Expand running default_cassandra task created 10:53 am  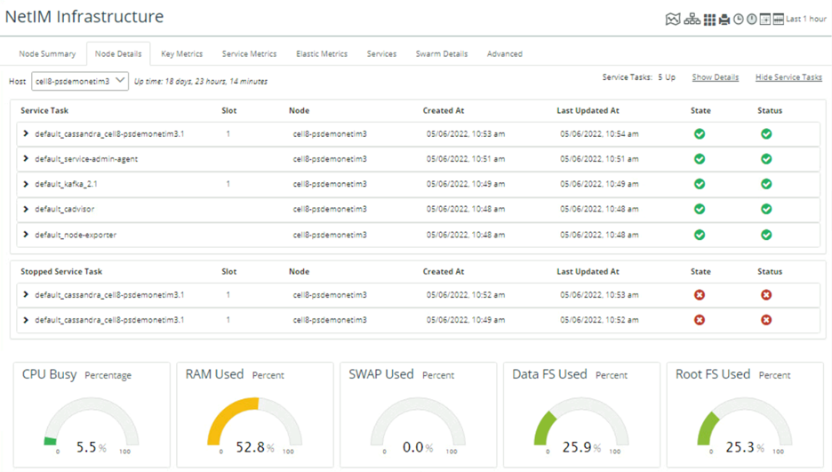click(26, 133)
